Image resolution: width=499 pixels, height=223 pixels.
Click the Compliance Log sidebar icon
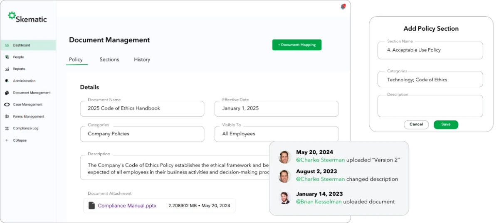(x=7, y=129)
